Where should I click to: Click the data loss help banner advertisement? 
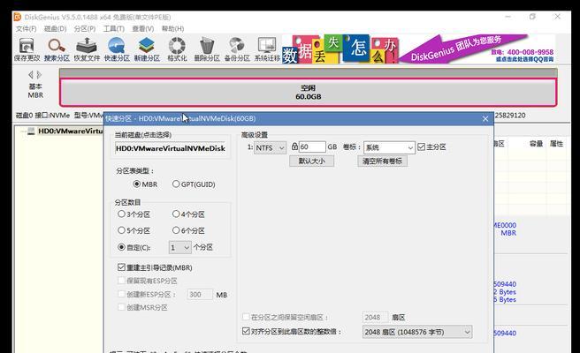coord(340,49)
